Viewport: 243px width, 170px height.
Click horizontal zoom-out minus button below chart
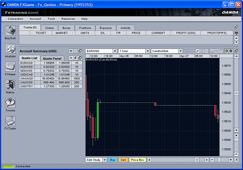coord(212,160)
